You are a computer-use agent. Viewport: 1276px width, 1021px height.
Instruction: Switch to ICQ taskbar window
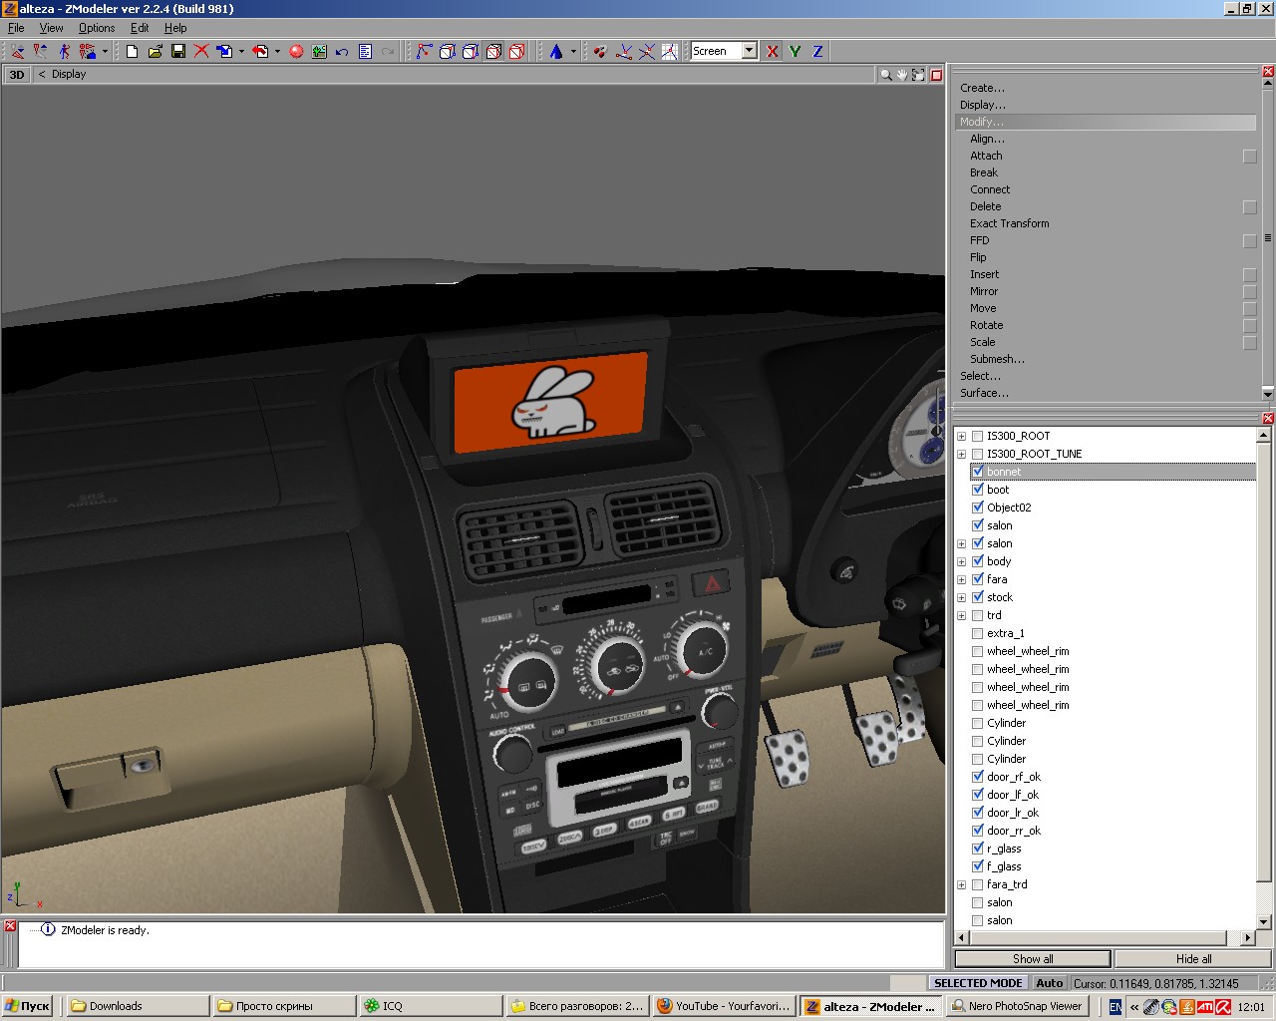pyautogui.click(x=430, y=1006)
